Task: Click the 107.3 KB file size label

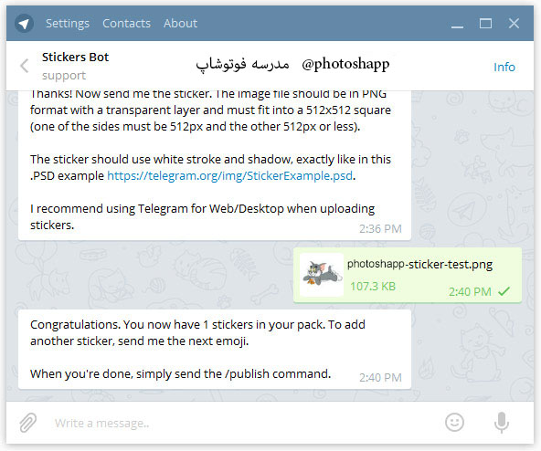Action: pyautogui.click(x=373, y=287)
